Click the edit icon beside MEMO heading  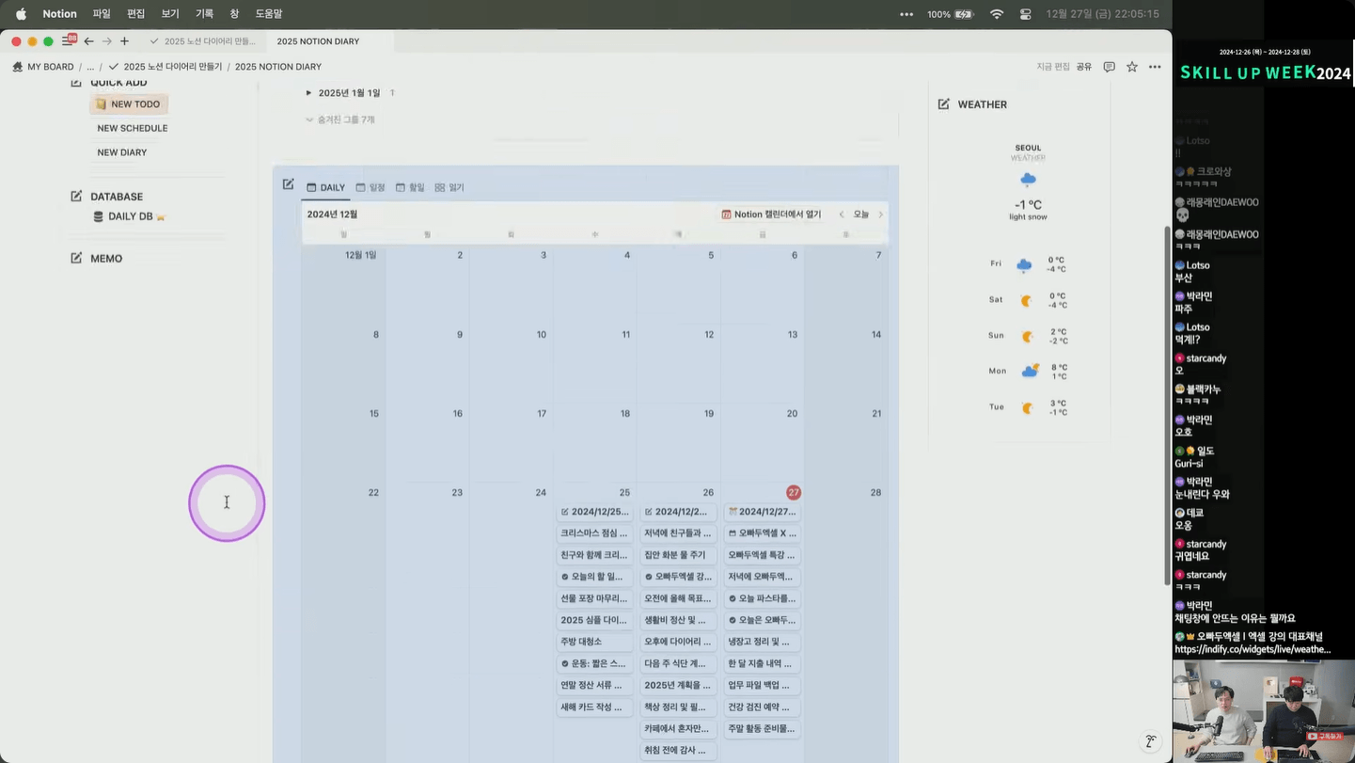tap(76, 258)
